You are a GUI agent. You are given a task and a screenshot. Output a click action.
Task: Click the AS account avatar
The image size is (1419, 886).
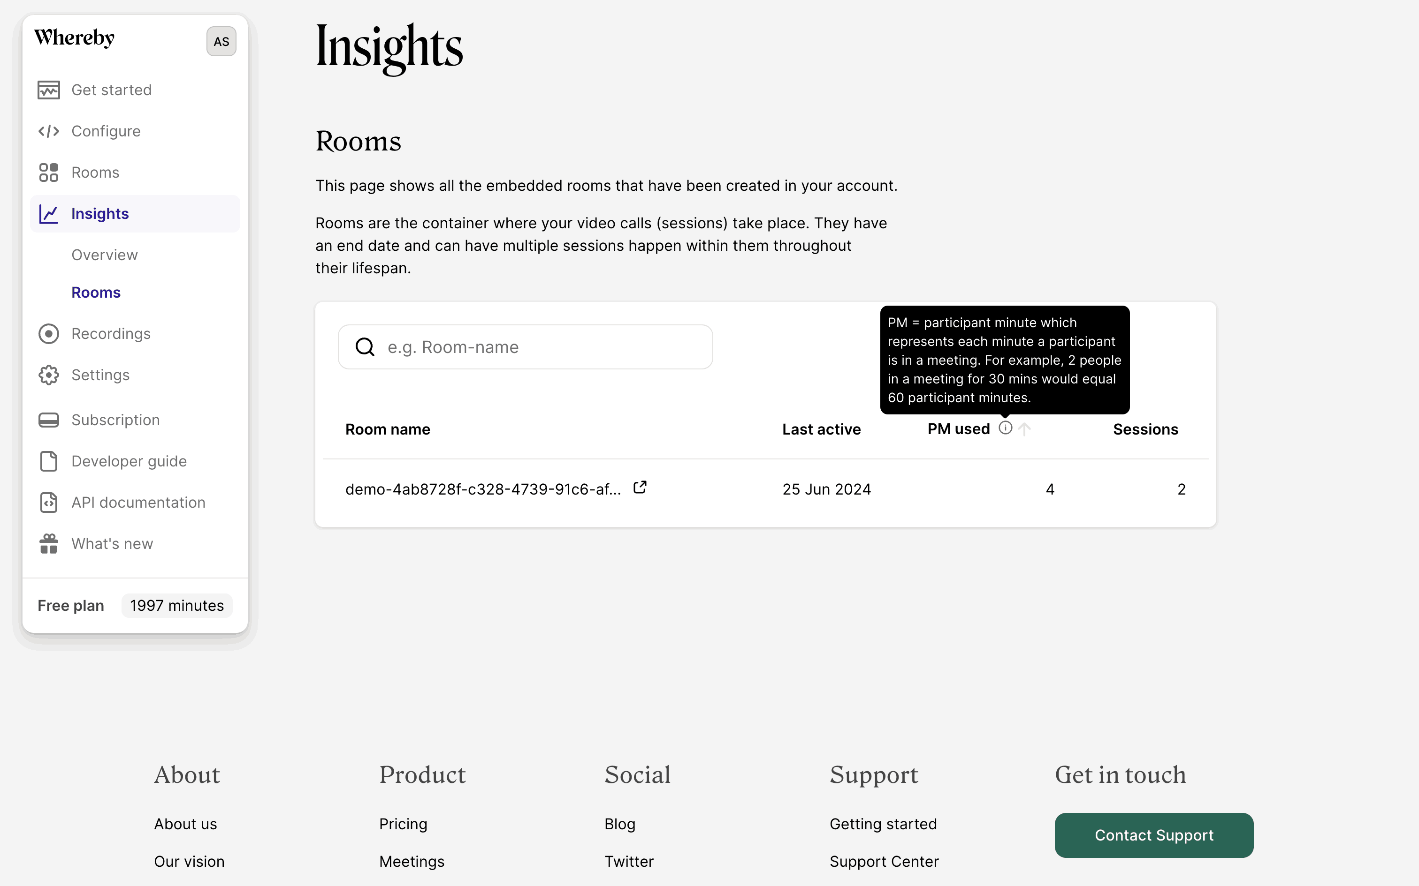pos(221,41)
